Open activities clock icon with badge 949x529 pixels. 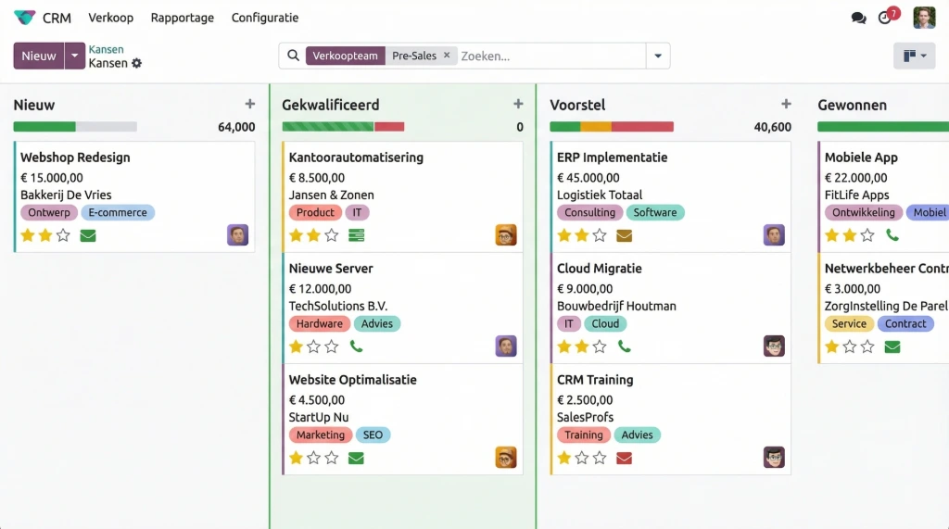pyautogui.click(x=885, y=18)
